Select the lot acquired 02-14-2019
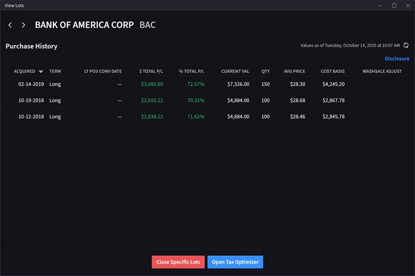Screen dimensions: 415x276 tap(28, 84)
